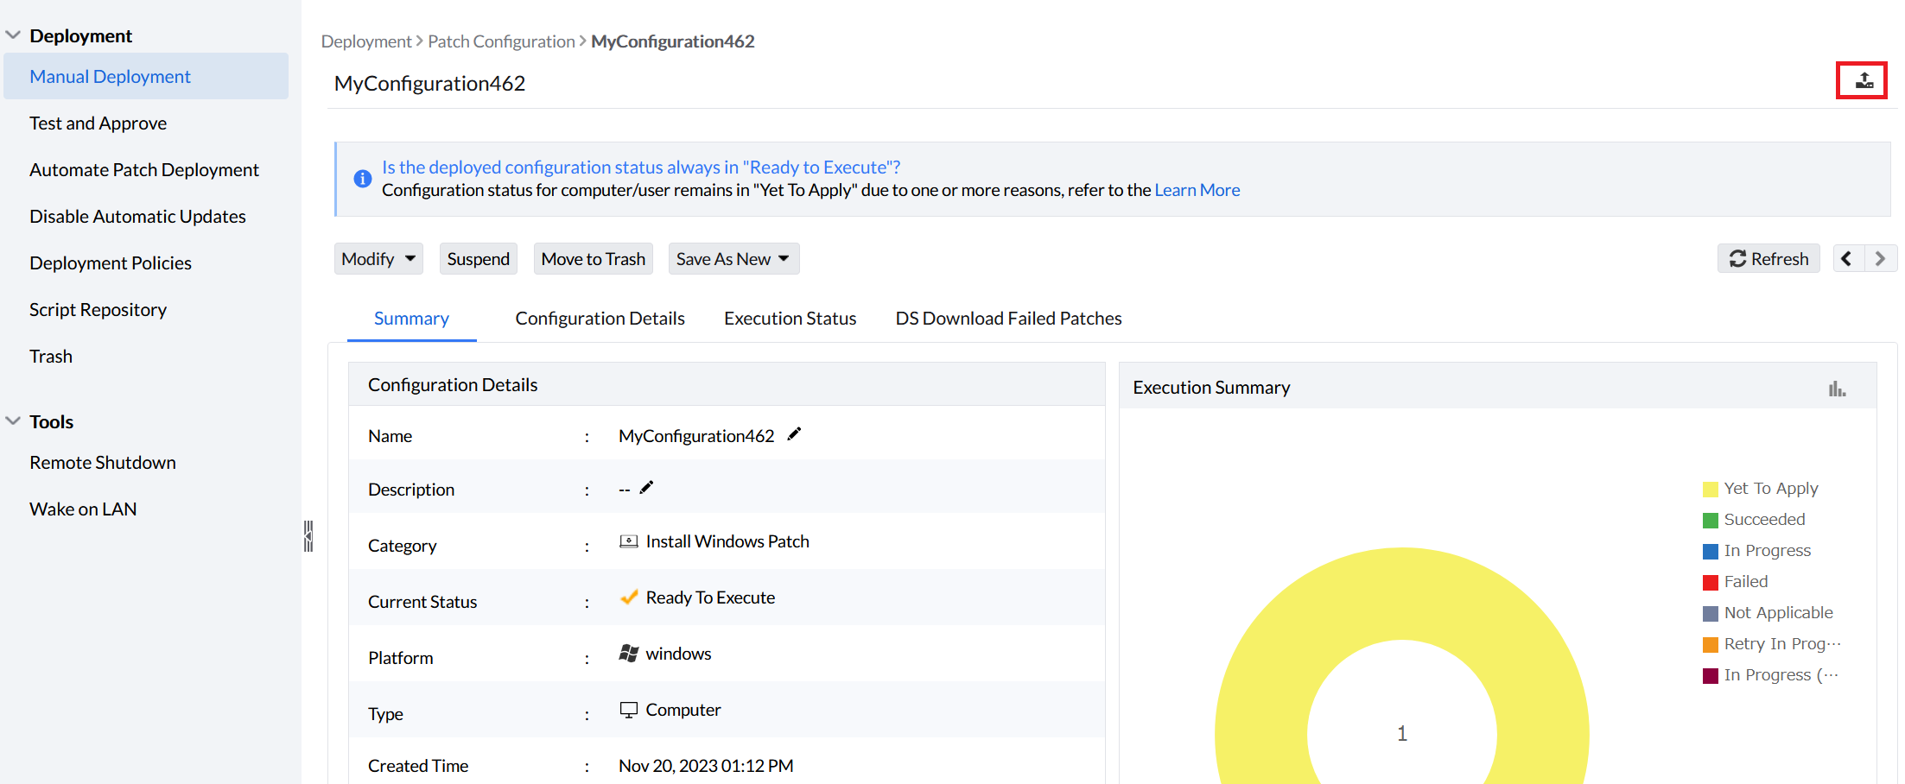Screen dimensions: 1905x784
Task: Follow the Learn More link
Action: click(x=1197, y=190)
